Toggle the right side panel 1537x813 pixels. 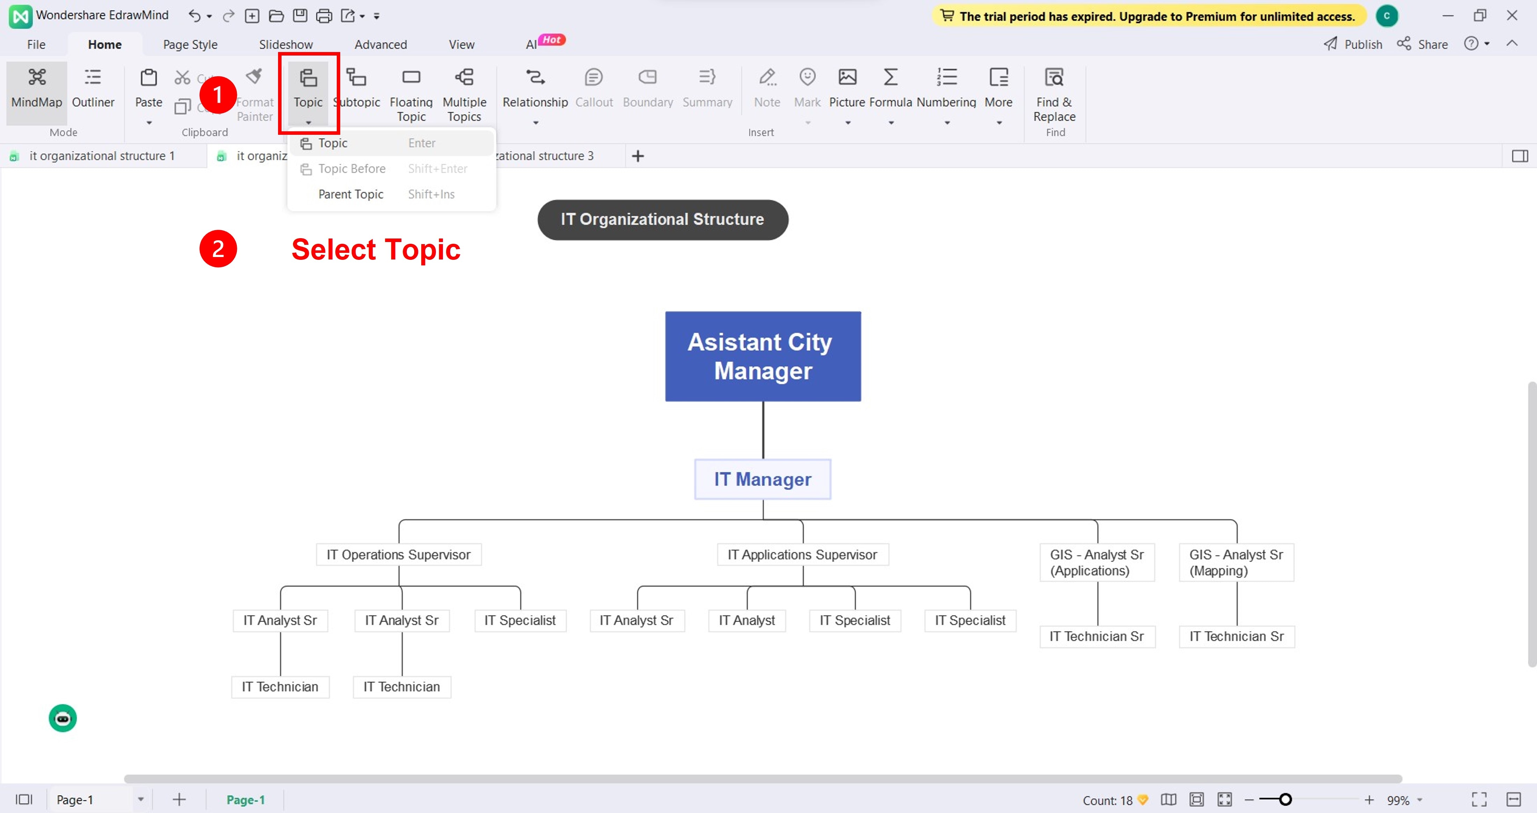coord(1520,156)
